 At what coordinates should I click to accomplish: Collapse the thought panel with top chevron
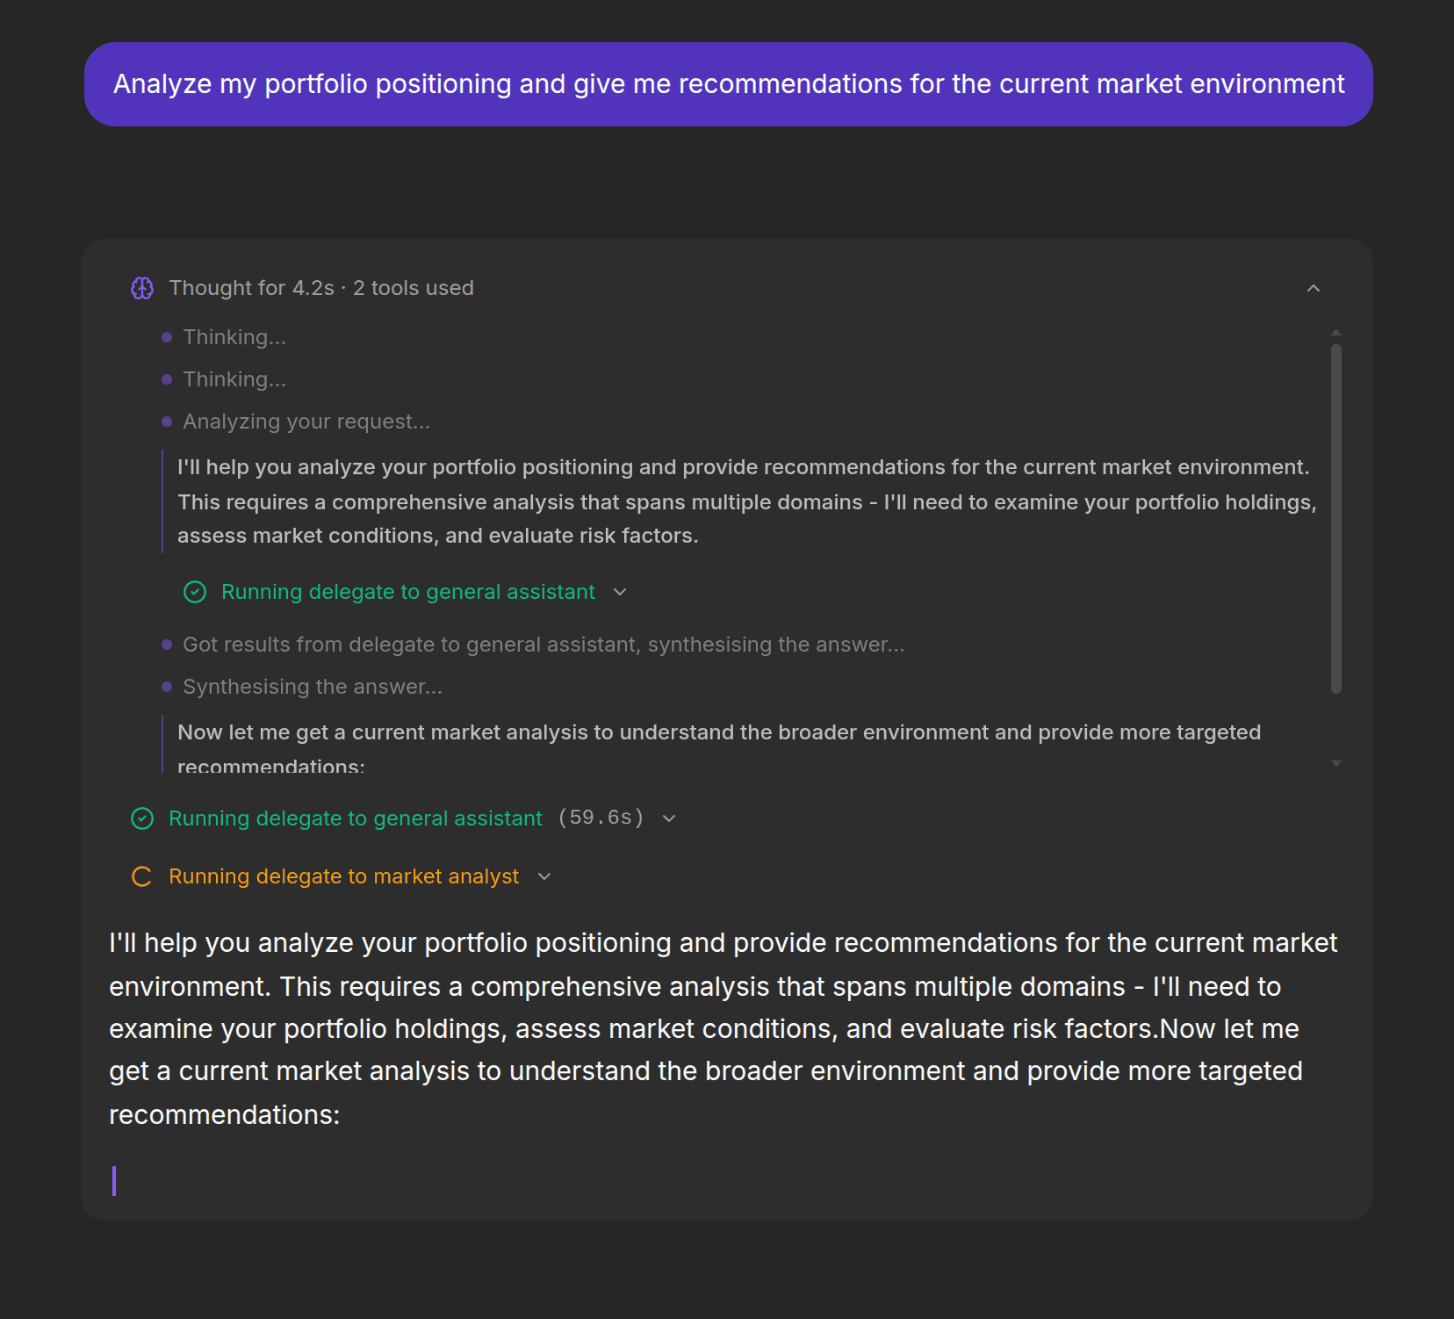(1313, 288)
